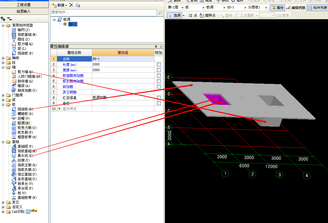Image resolution: width=328 pixels, height=223 pixels.
Task: Select BD-1 in the component list
Action: tap(72, 24)
